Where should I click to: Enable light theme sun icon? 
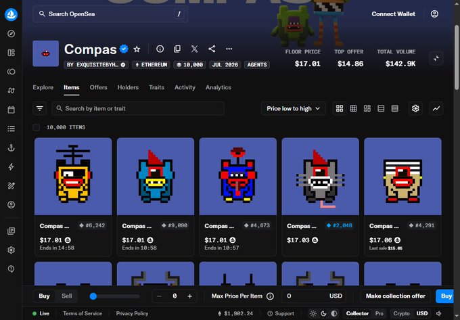click(x=313, y=313)
